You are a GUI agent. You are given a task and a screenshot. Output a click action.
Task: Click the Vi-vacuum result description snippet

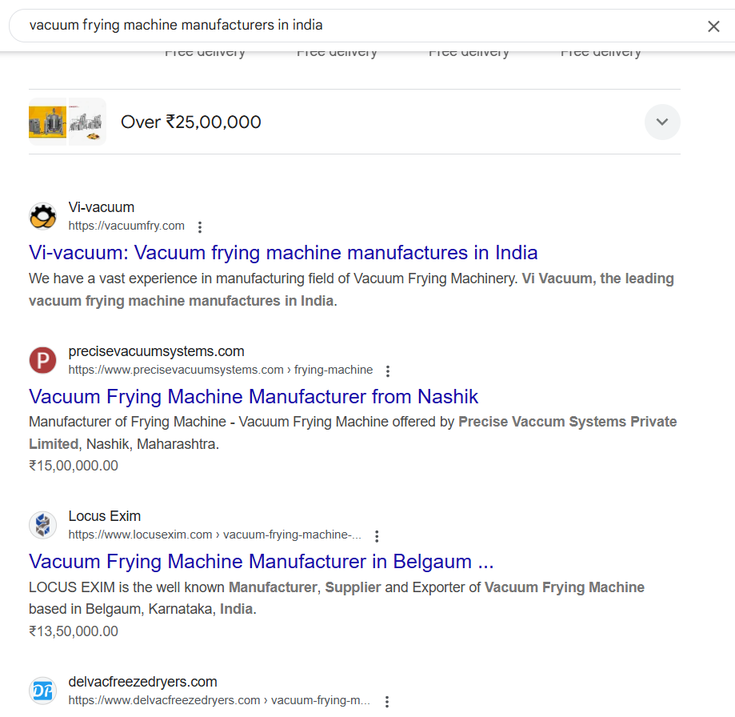point(352,290)
